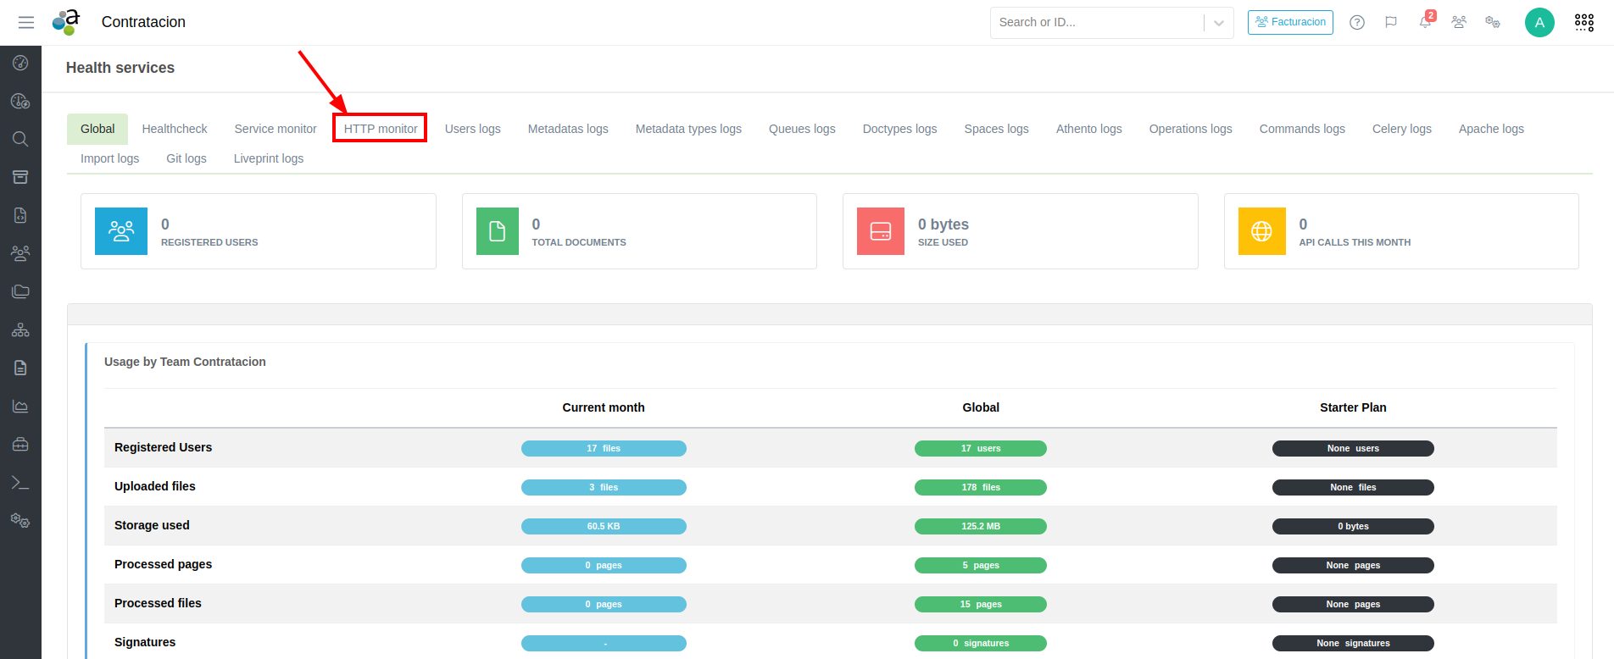Click the notifications bell icon
1614x659 pixels.
click(1425, 23)
